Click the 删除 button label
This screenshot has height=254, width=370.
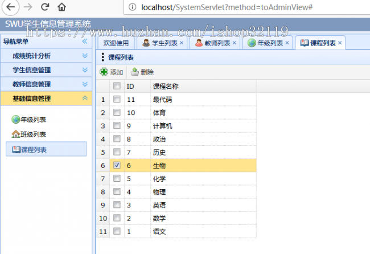147,72
